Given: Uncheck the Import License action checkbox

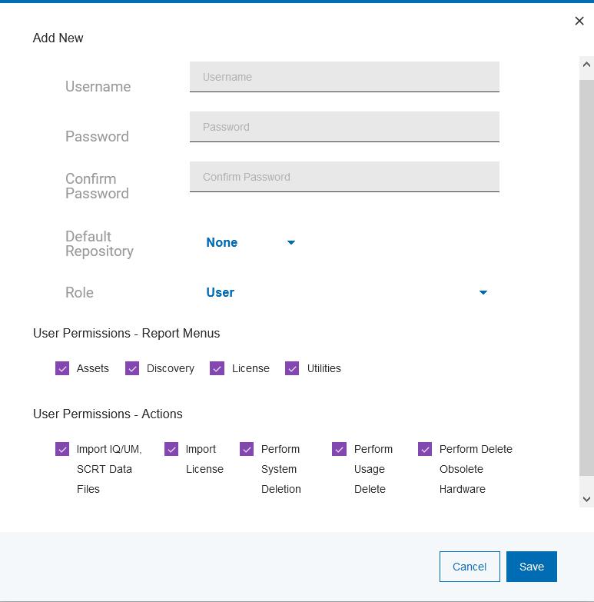Looking at the screenshot, I should coord(171,450).
